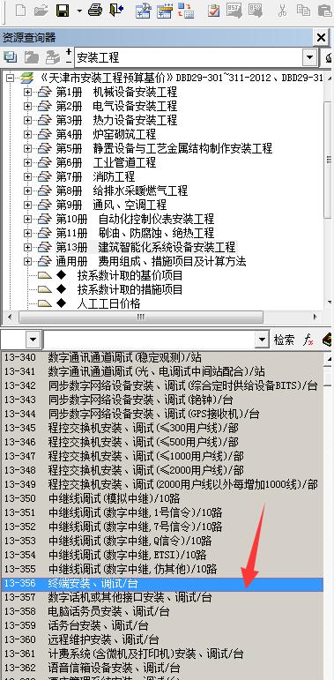Image resolution: width=334 pixels, height=680 pixels.
Task: Select 13-352 中继线调试 7号信令 row
Action: pyautogui.click(x=162, y=527)
